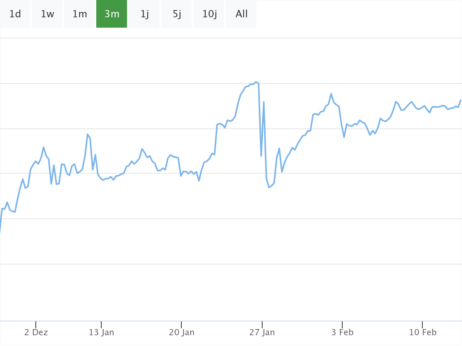The height and width of the screenshot is (346, 462).
Task: Click the sharp spike just before 13 Jan
Action: pos(87,134)
